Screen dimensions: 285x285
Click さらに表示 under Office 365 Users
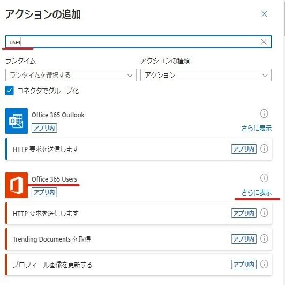pos(257,192)
